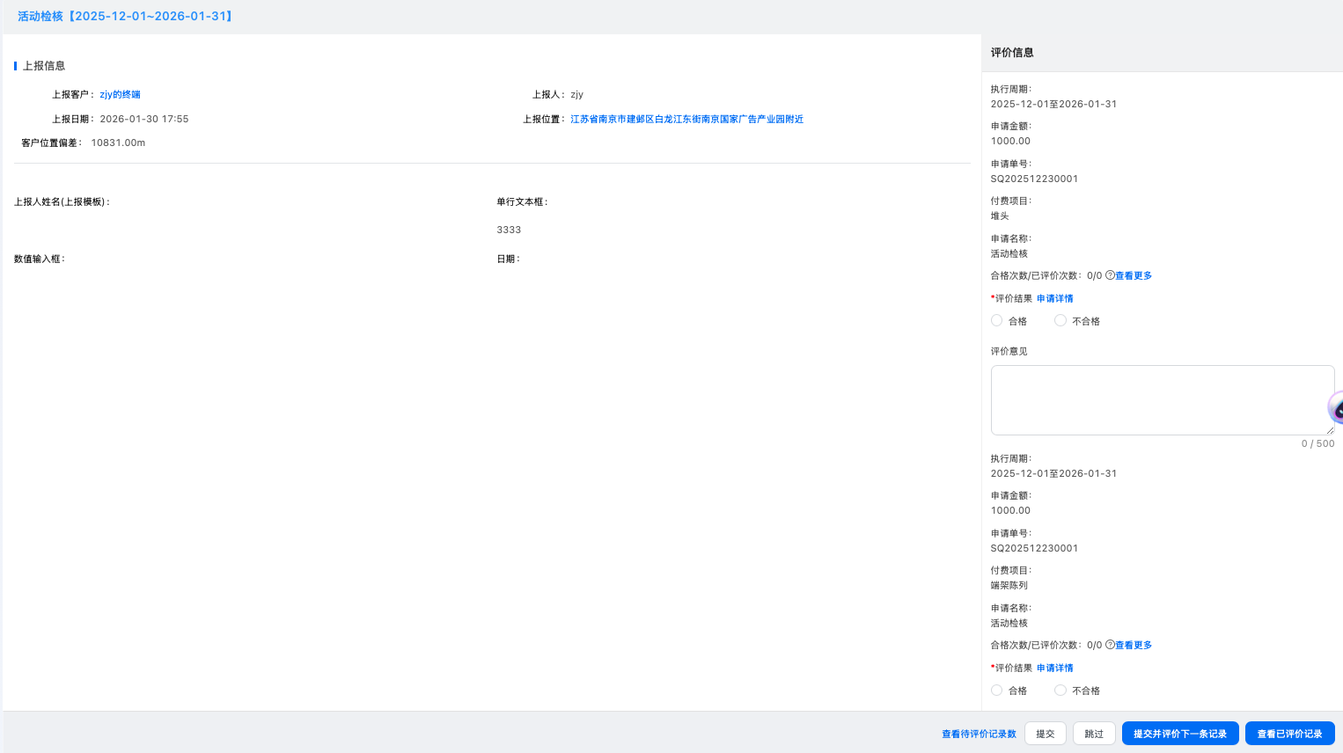Click the single-line text value 3333
1343x753 pixels.
pos(509,230)
